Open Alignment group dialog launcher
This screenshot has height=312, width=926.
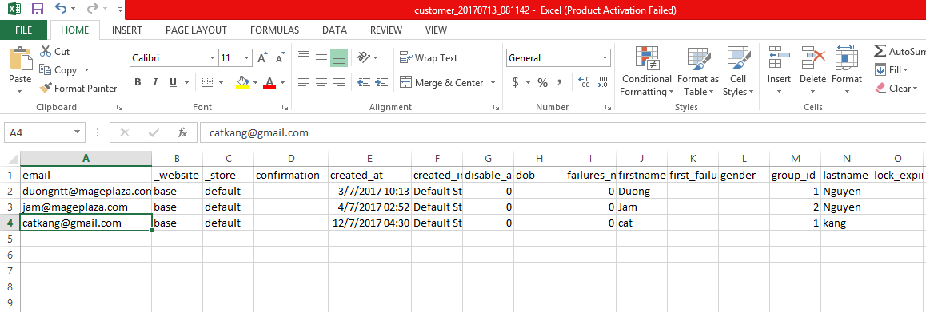(496, 108)
